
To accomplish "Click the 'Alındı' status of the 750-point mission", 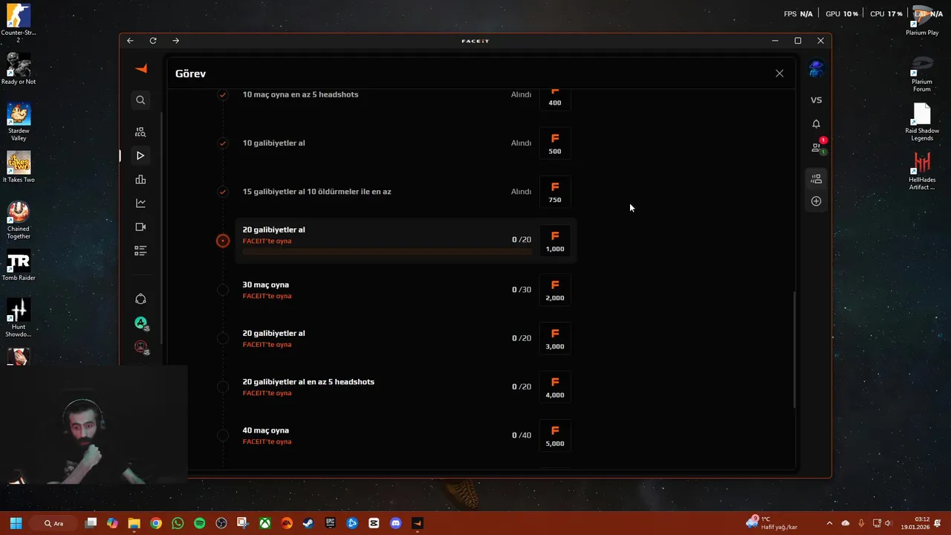I will point(521,192).
